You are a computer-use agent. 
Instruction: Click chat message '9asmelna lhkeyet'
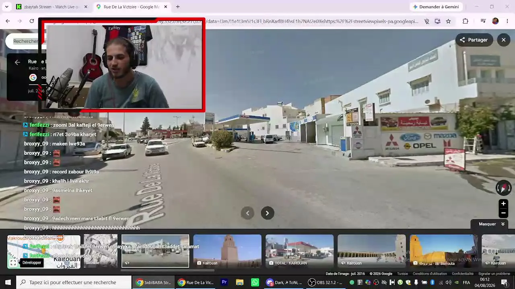(72, 191)
